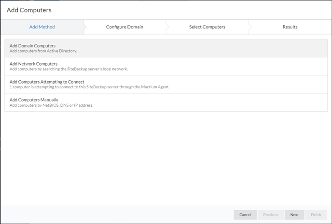Click chevron separator after Configure Domain tab

[x=168, y=27]
